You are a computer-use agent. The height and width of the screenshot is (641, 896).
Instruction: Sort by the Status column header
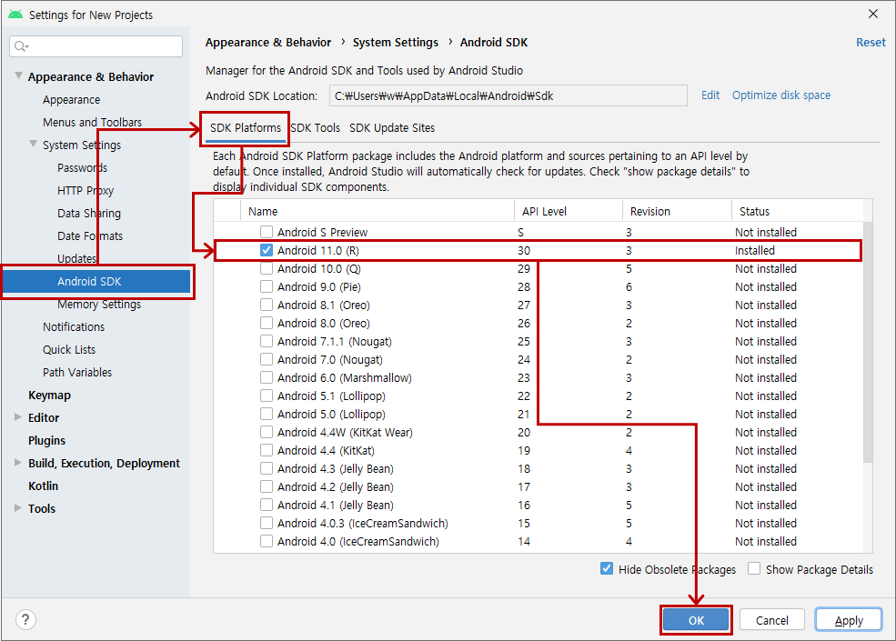754,211
